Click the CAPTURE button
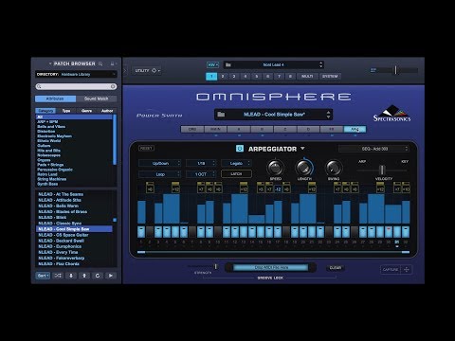455x341 pixels. pyautogui.click(x=391, y=269)
